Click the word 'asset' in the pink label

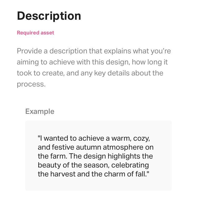(47, 33)
